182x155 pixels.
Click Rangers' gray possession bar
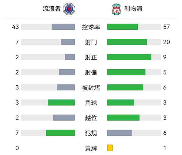coord(63,27)
